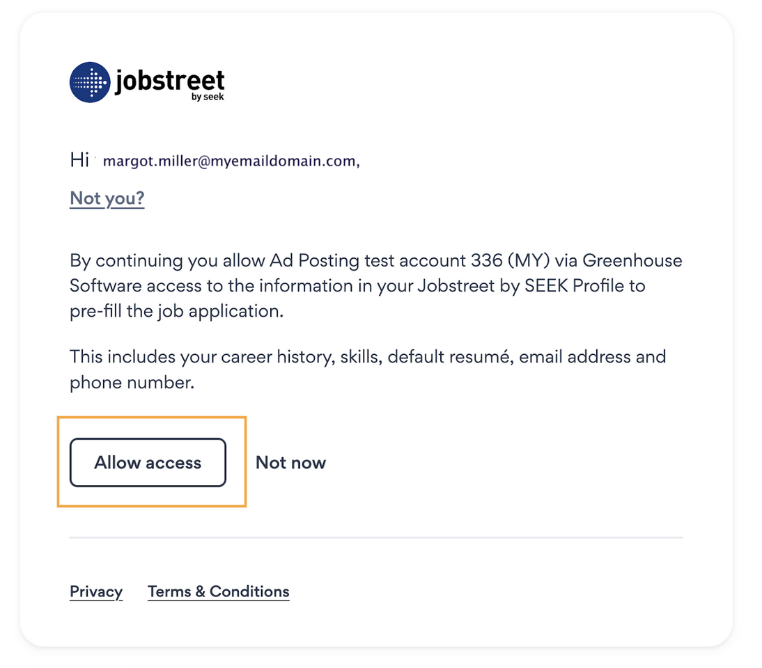Click the "phone number" text

point(130,382)
